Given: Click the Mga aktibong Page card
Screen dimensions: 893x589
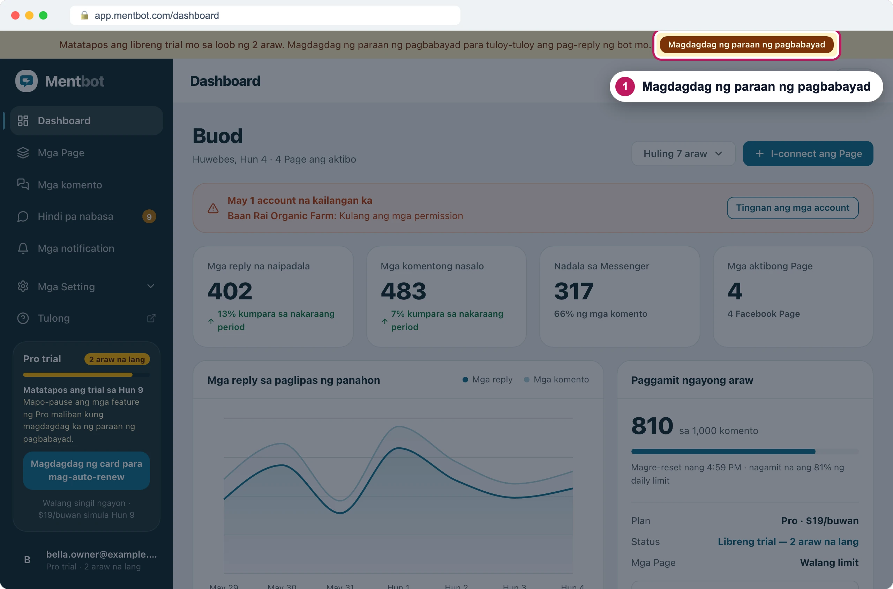Looking at the screenshot, I should click(x=793, y=296).
